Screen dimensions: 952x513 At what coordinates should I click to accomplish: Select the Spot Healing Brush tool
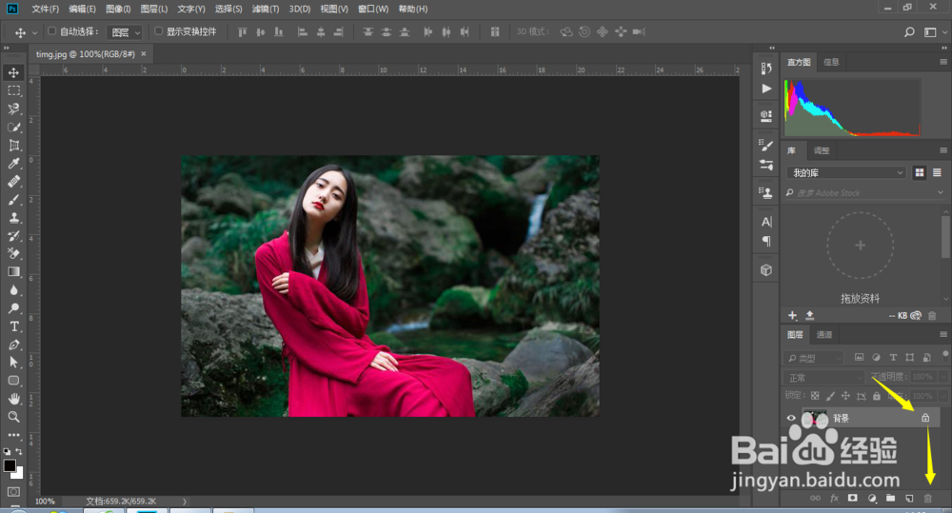(13, 182)
